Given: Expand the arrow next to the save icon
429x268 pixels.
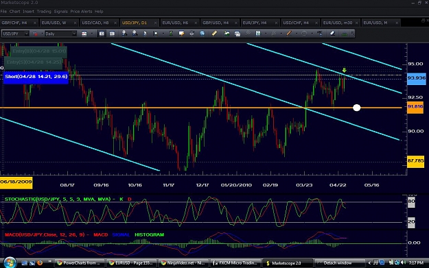Looking at the screenshot, I should click(x=266, y=34).
